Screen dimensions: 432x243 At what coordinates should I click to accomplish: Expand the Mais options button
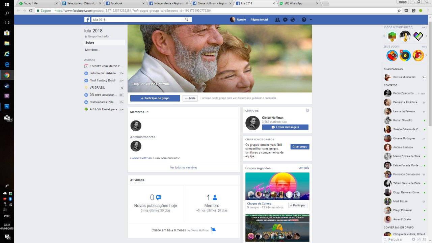coord(190,98)
